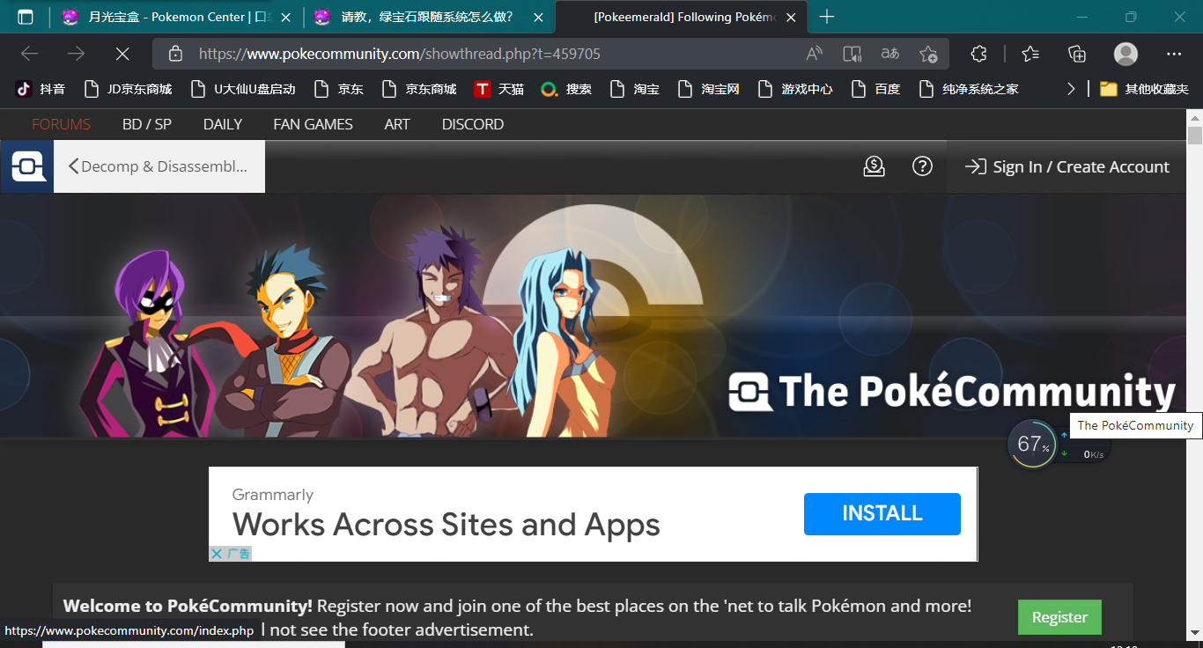Open the 游戏中心 bookmark
1203x648 pixels.
point(794,89)
